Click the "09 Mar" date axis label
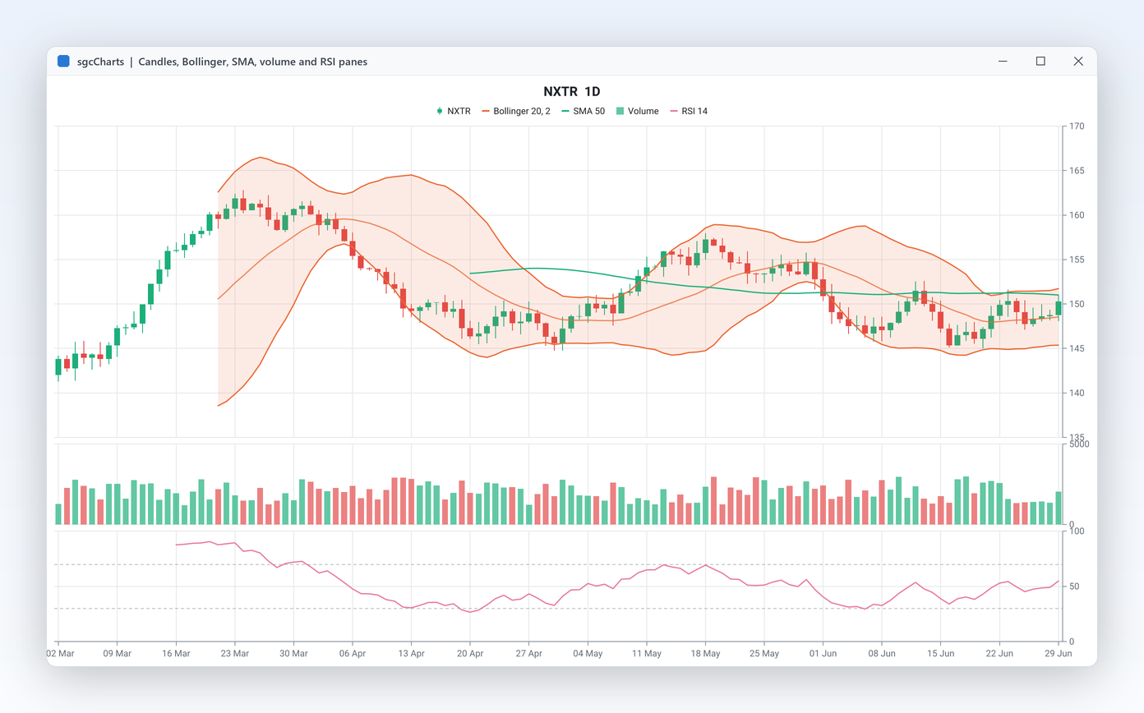 tap(117, 654)
